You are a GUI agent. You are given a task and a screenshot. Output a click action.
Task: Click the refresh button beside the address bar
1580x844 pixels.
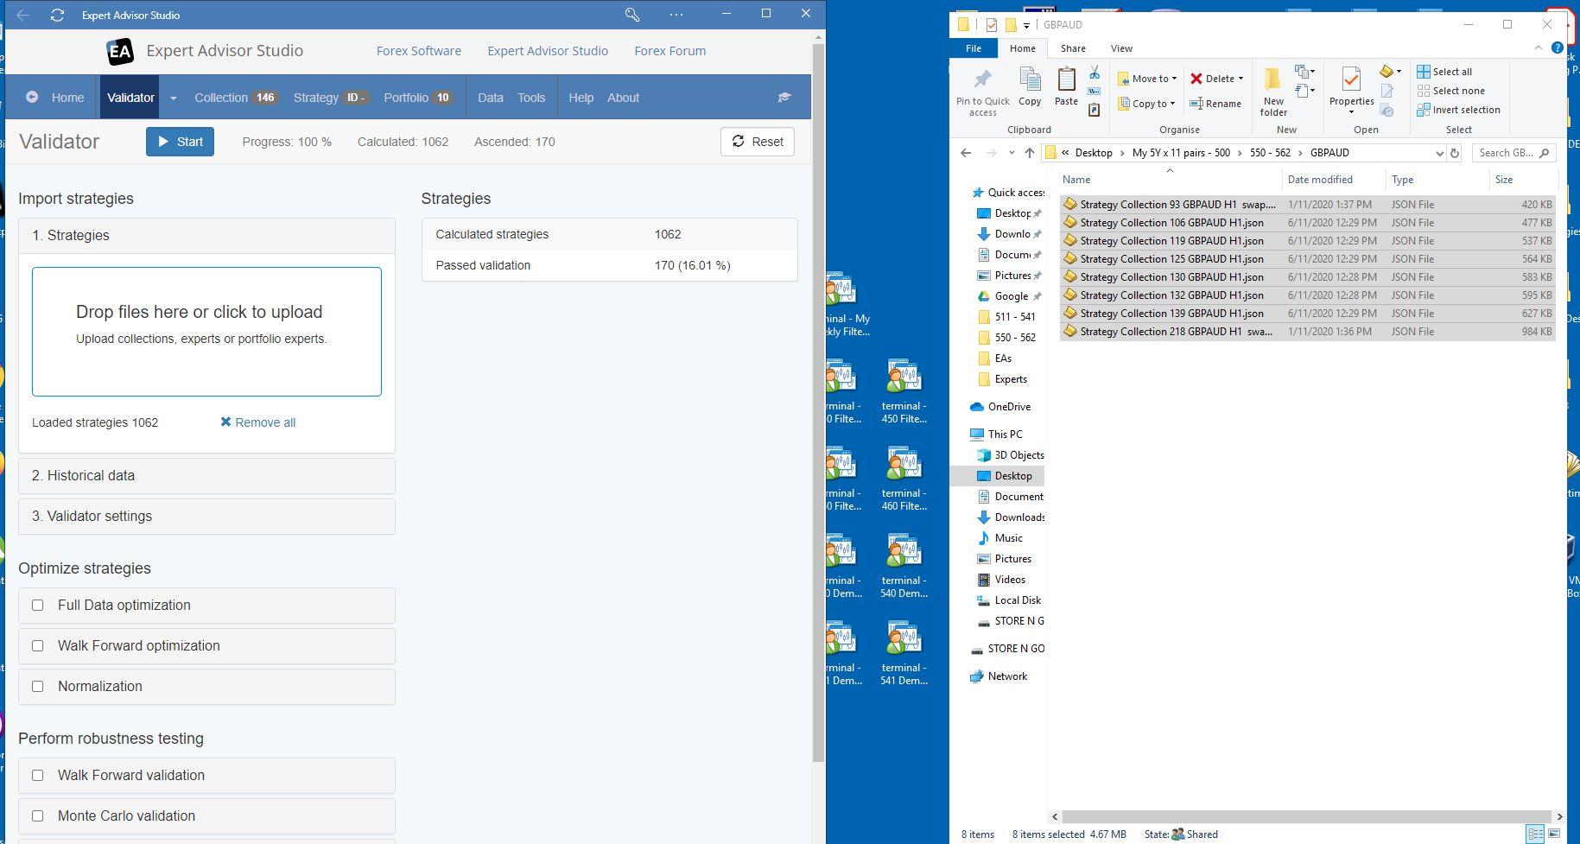click(1455, 153)
